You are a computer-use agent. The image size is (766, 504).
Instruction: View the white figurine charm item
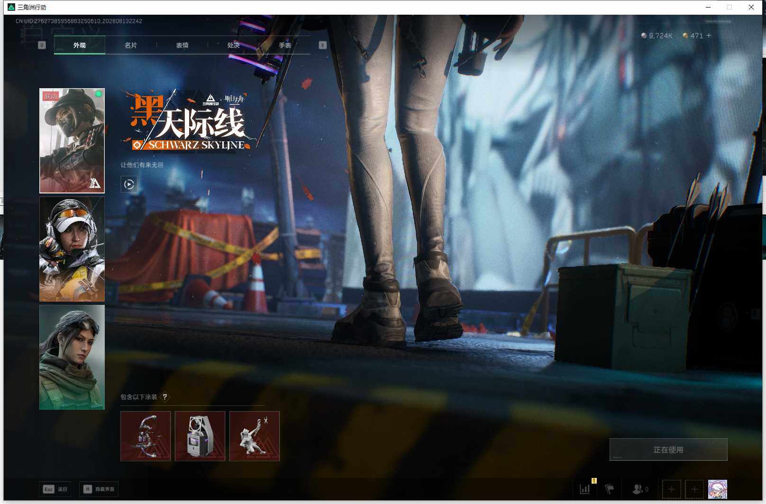tap(255, 436)
